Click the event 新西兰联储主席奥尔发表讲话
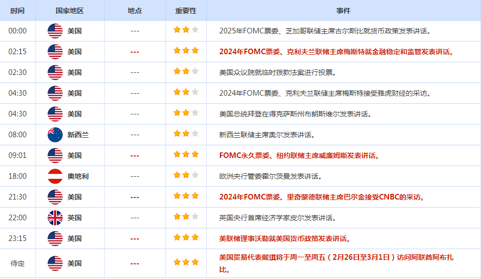The height and width of the screenshot is (279, 481). click(268, 135)
